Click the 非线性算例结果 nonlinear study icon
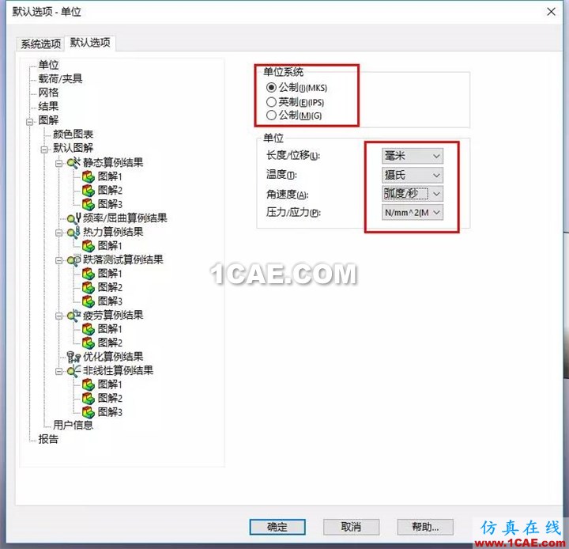 coord(74,371)
